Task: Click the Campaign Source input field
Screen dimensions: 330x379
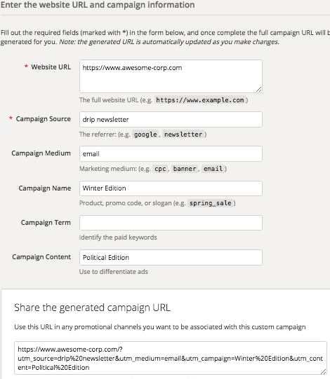Action: (171, 119)
